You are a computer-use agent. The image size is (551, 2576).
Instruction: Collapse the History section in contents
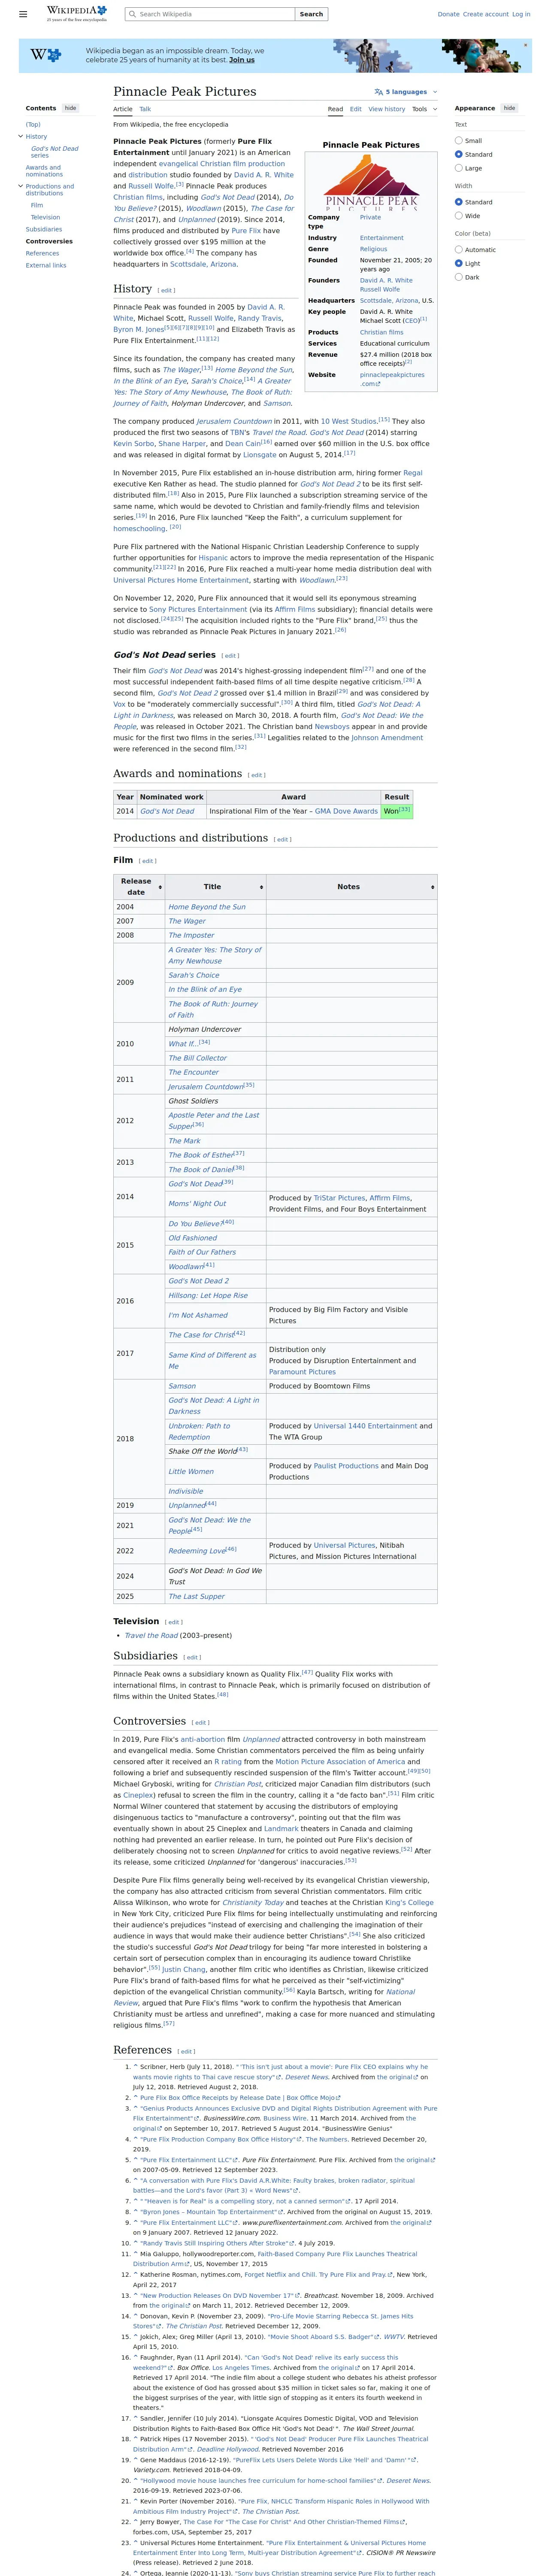point(20,136)
